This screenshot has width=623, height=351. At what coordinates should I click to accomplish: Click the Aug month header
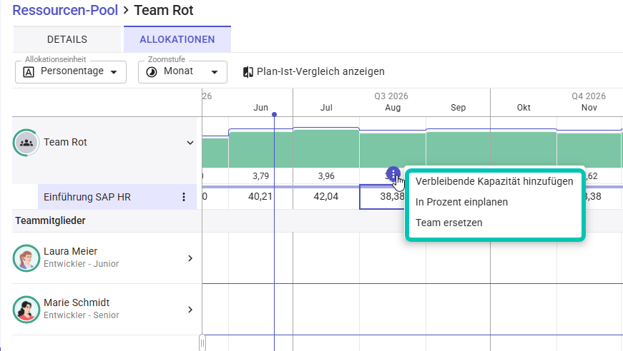pos(393,108)
